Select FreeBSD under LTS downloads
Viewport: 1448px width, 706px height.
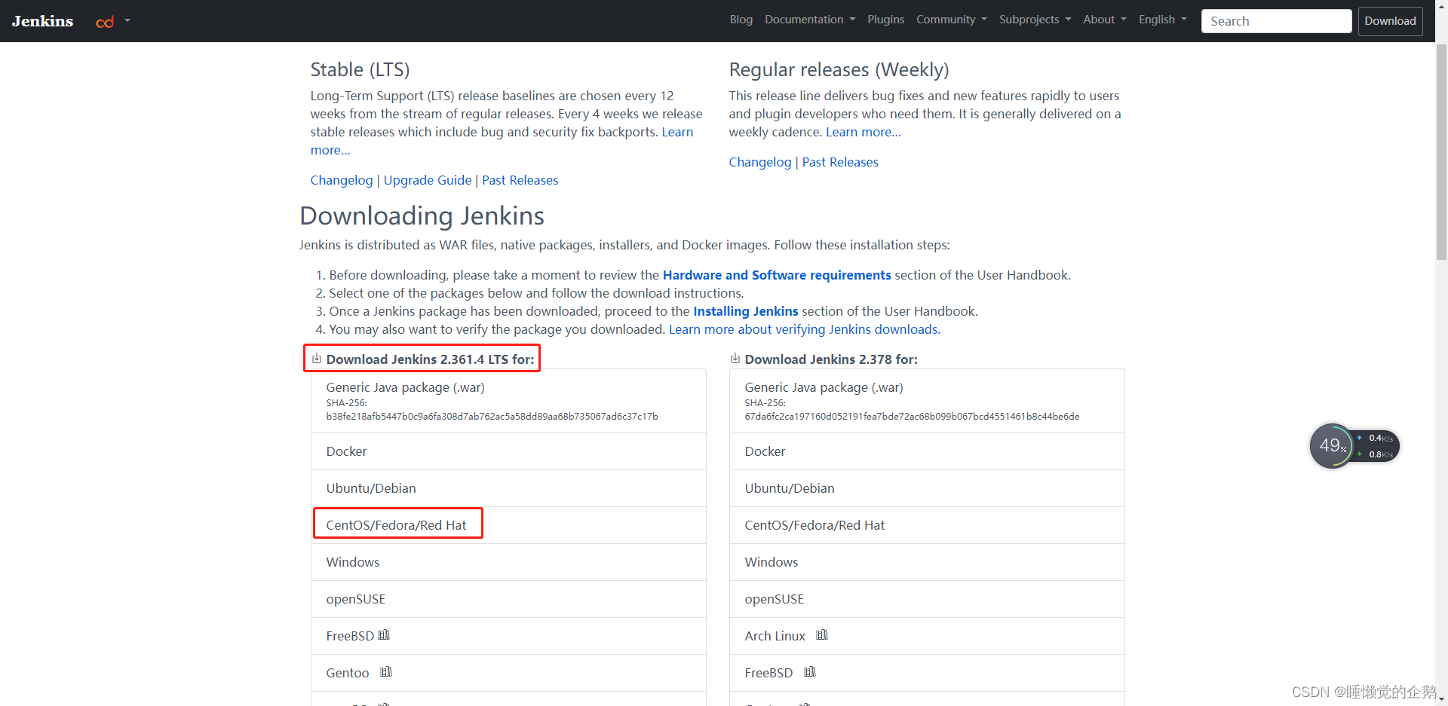[x=508, y=636]
